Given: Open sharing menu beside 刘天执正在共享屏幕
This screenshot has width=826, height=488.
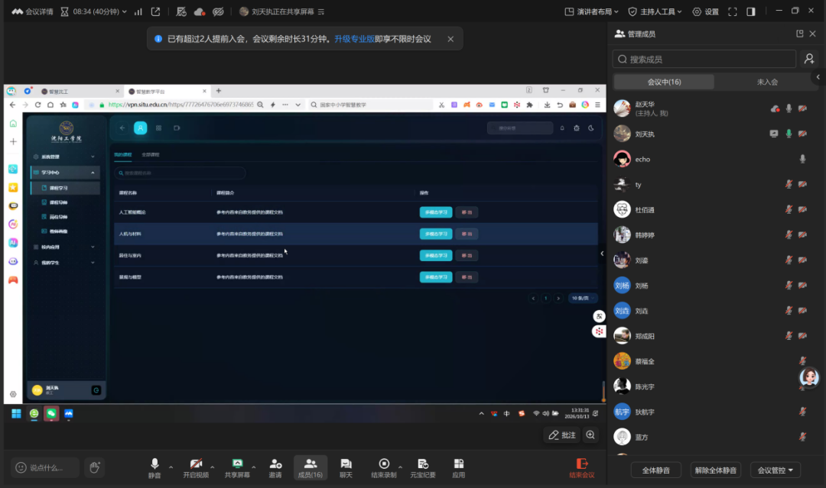Looking at the screenshot, I should (x=320, y=11).
